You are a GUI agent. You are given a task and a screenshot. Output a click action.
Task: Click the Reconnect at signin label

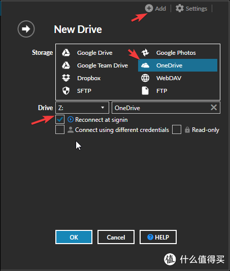(102, 120)
